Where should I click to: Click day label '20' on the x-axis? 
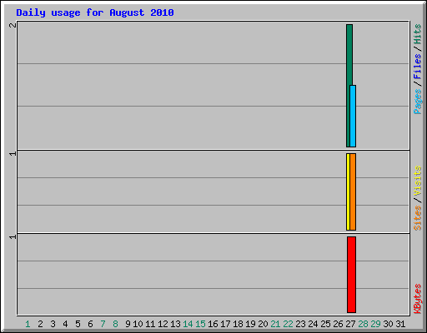(x=263, y=324)
